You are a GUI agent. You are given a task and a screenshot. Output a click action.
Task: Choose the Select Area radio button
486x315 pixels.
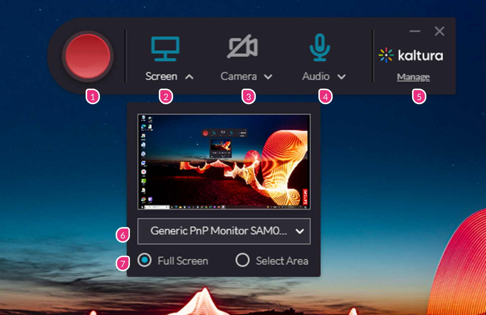tap(242, 260)
